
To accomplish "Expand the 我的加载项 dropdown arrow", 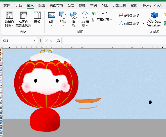I will [143, 23].
